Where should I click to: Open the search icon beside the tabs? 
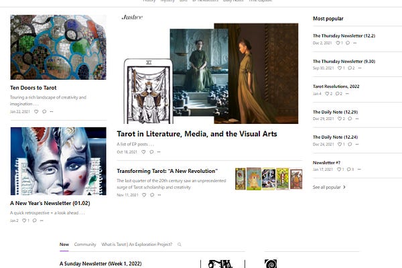click(180, 245)
